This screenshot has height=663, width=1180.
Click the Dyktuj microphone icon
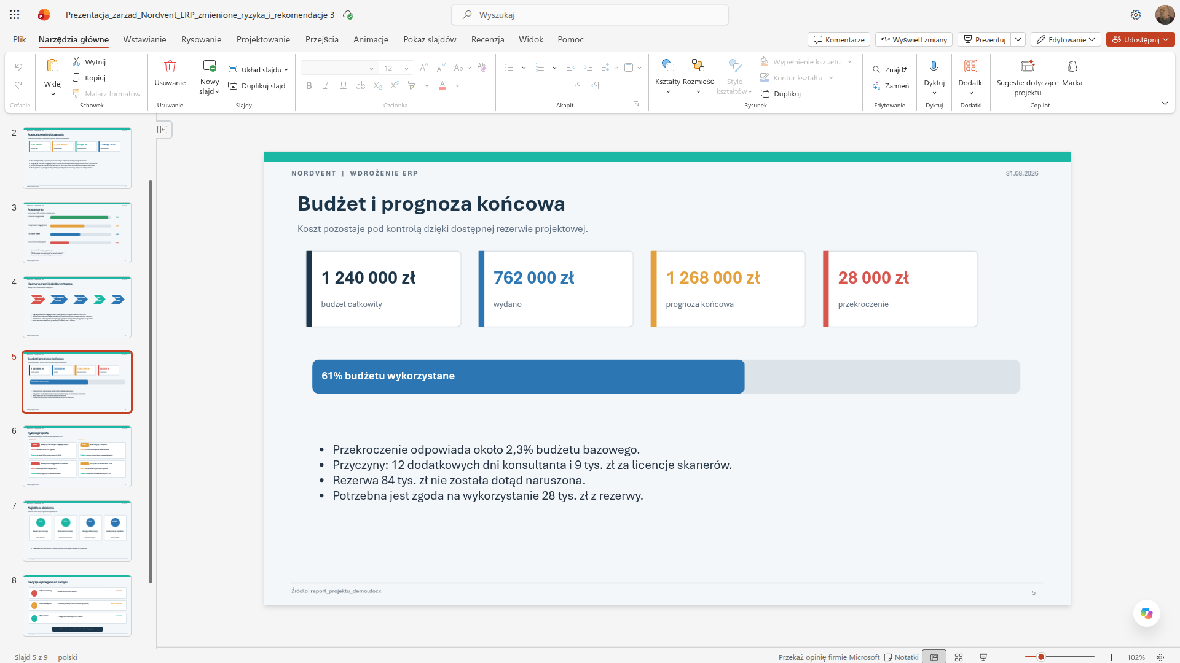[x=934, y=66]
